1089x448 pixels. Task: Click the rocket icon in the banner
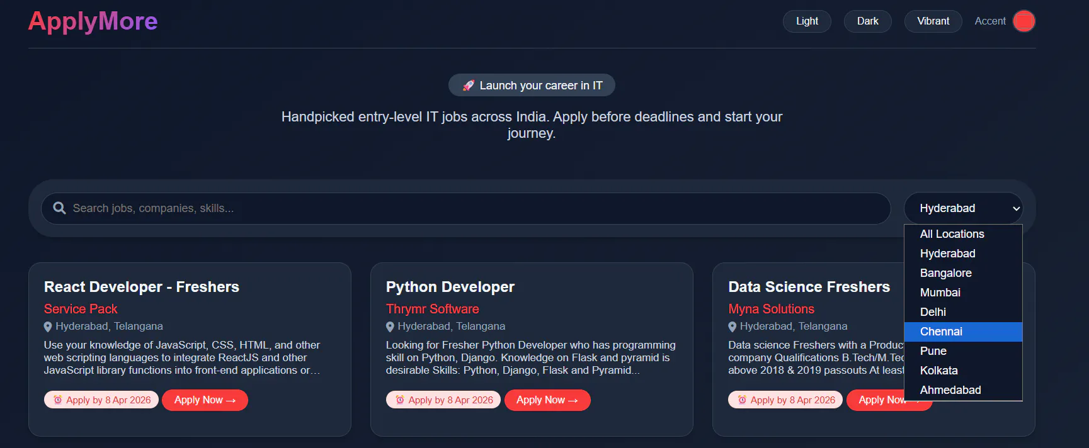tap(469, 86)
